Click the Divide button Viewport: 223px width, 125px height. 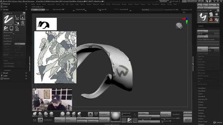pos(203,49)
